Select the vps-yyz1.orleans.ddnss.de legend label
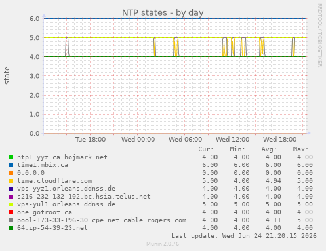This screenshot has height=251, width=326. point(66,189)
